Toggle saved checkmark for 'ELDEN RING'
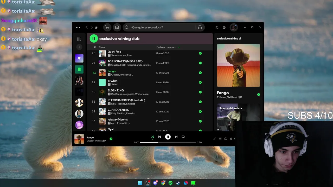The image size is (333, 187). pos(200,92)
